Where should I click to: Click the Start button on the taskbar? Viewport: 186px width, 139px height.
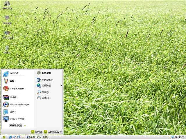3,137
